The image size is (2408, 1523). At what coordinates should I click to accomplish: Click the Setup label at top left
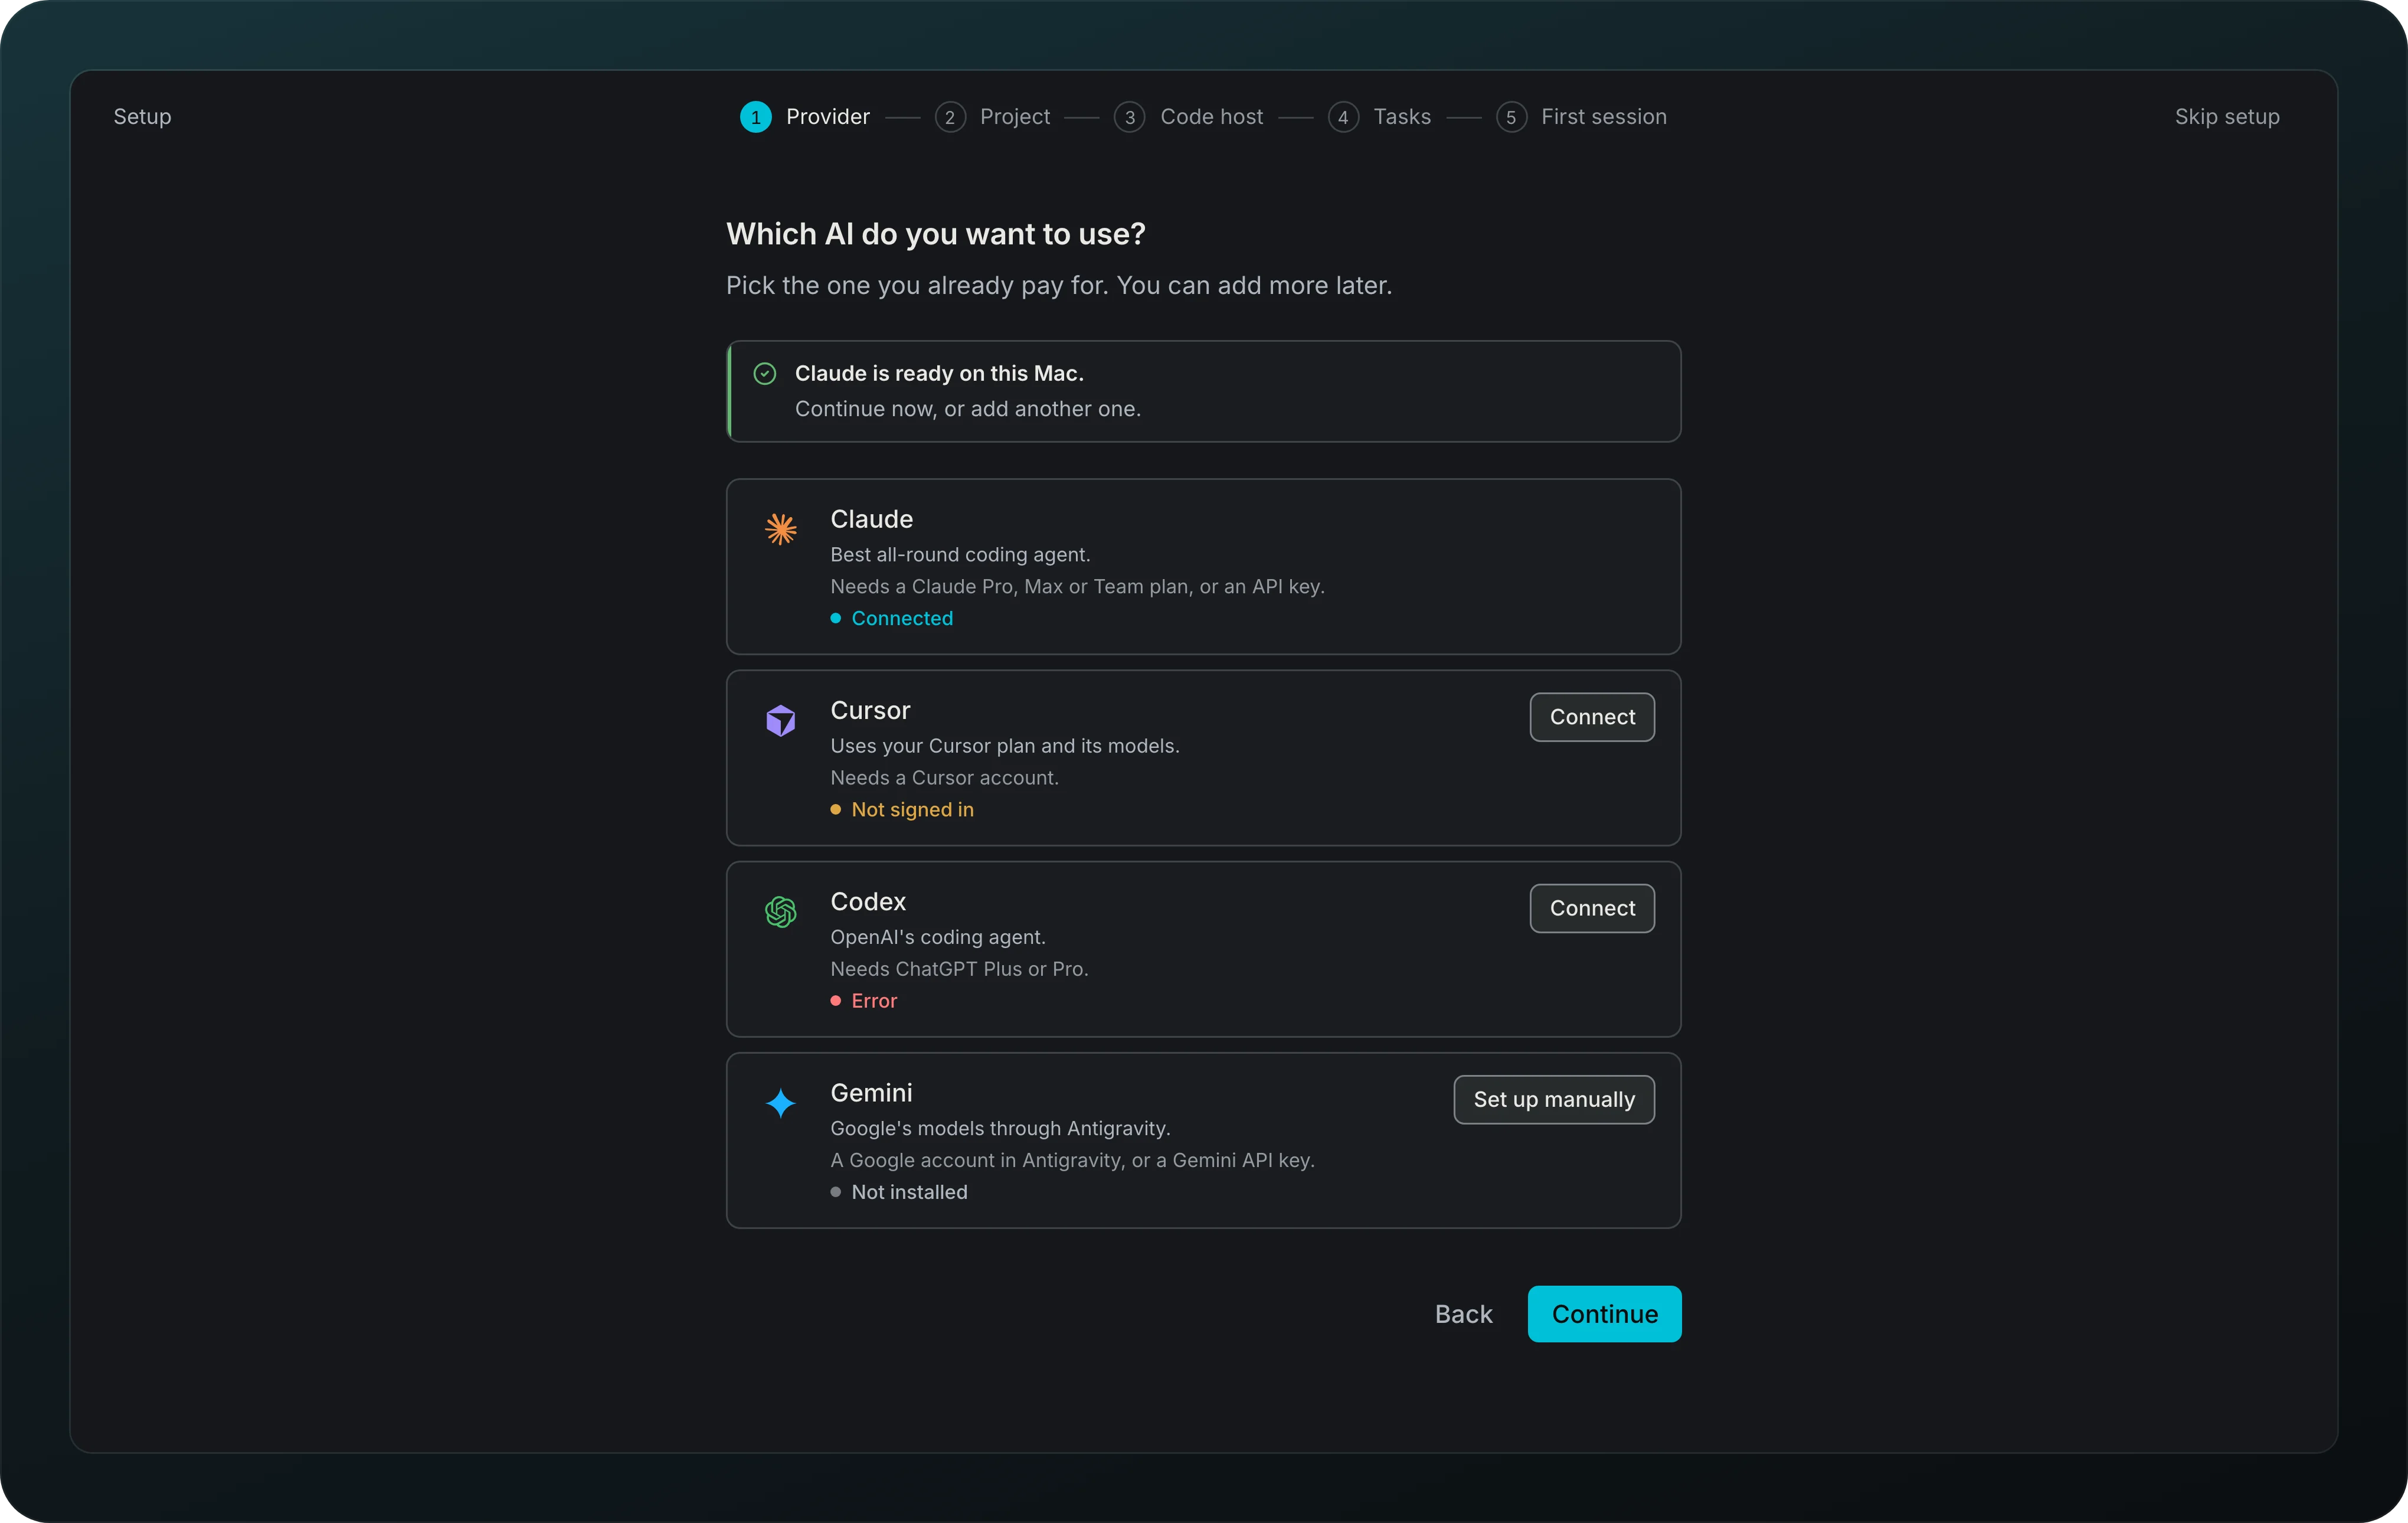[x=142, y=117]
